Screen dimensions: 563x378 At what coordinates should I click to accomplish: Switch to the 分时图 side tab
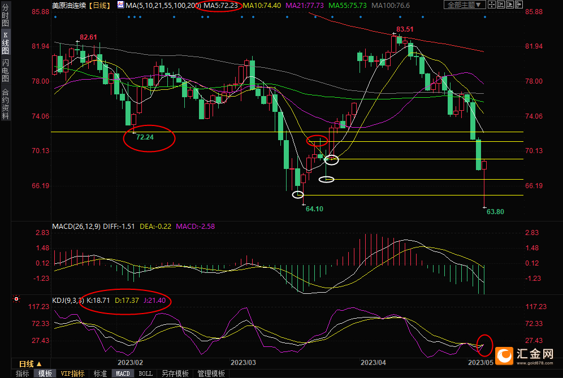(x=5, y=15)
